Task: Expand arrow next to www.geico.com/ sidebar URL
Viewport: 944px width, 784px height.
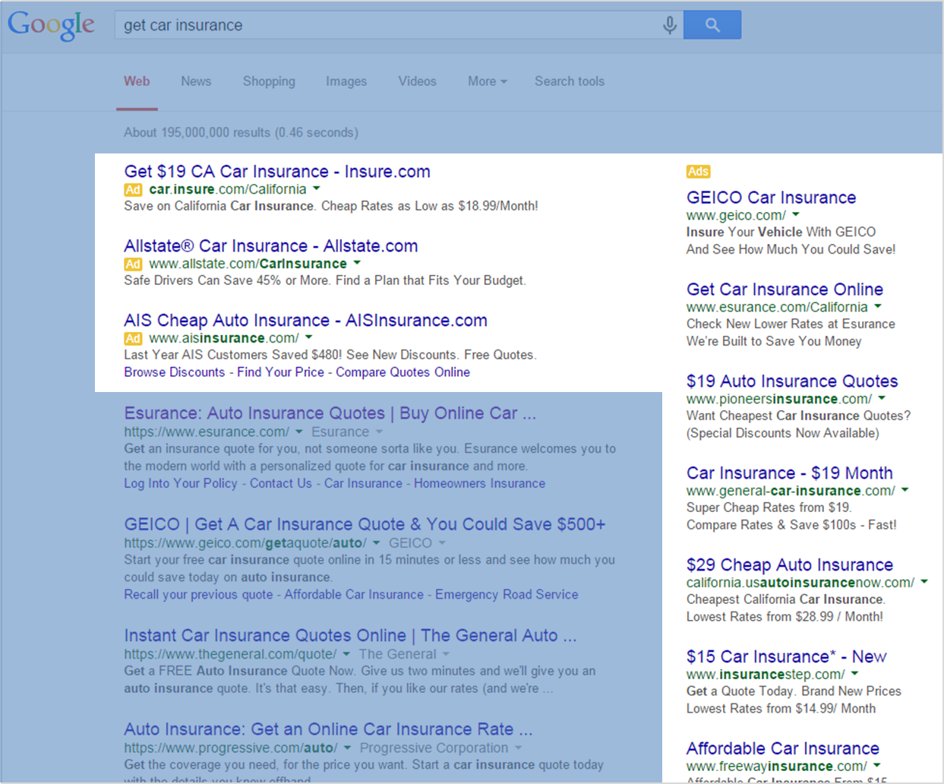Action: [796, 215]
